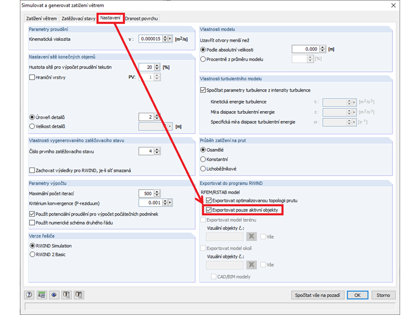Select Úroveň detailů radio option
Screen dimensions: 420x315
pos(32,117)
